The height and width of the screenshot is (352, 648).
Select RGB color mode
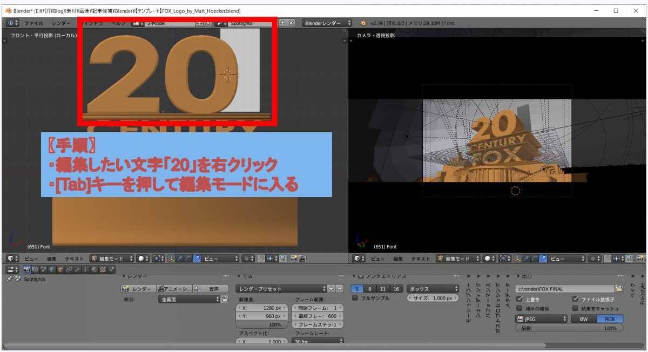(x=610, y=319)
